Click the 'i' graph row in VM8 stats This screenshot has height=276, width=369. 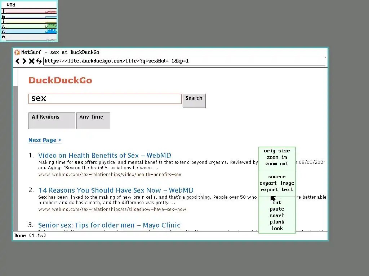pos(29,21)
